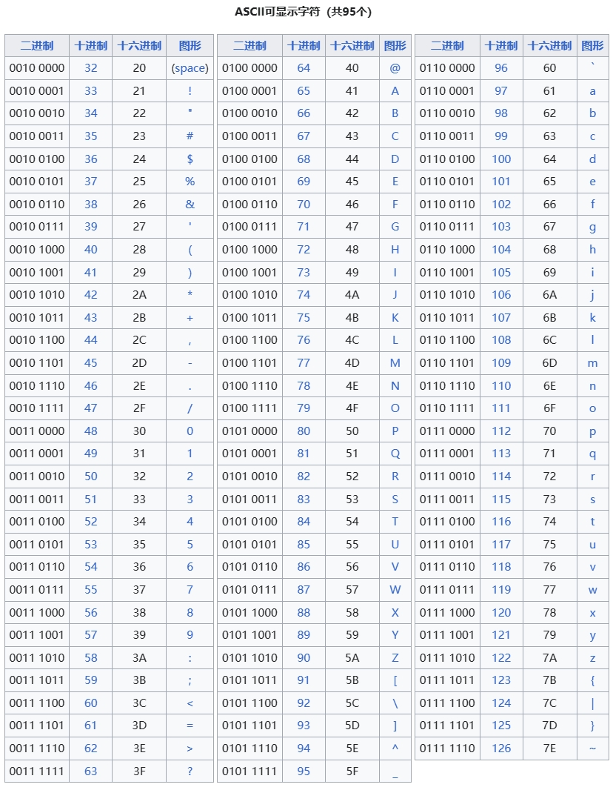Click the decimal 65 link
The image size is (613, 790).
coord(304,91)
